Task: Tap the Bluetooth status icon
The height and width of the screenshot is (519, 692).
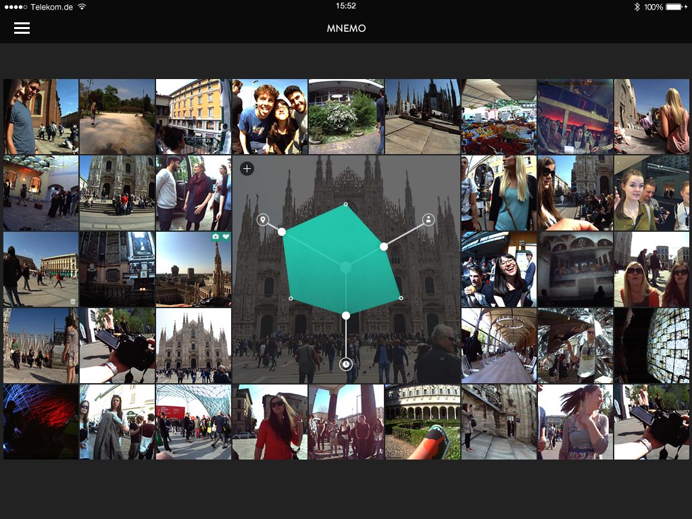Action: pos(637,7)
